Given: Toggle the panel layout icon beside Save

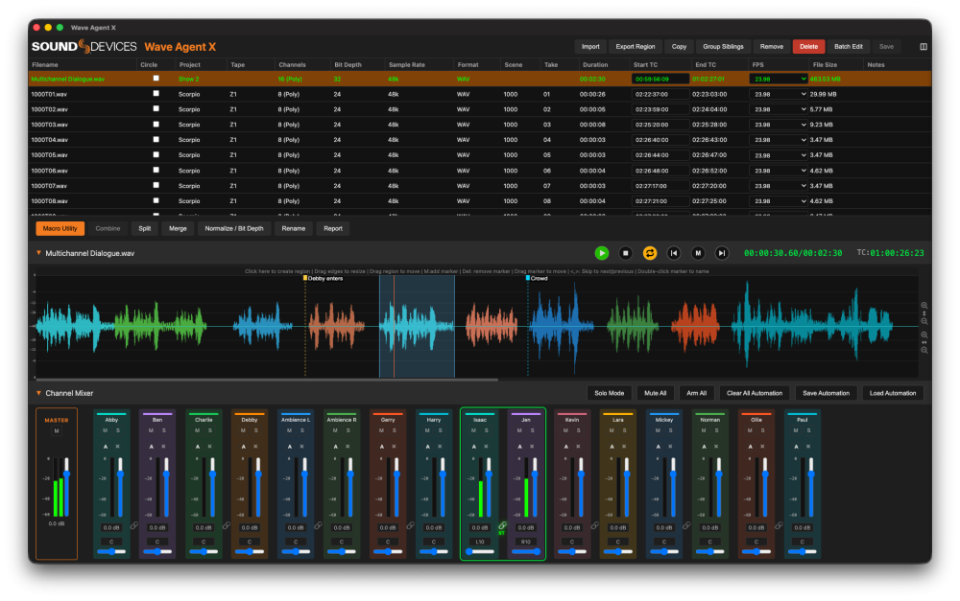Looking at the screenshot, I should [x=924, y=46].
